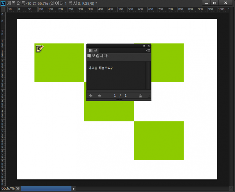Click the 66.67% zoom level field
Viewport: 235px width, 192px height.
click(7, 188)
